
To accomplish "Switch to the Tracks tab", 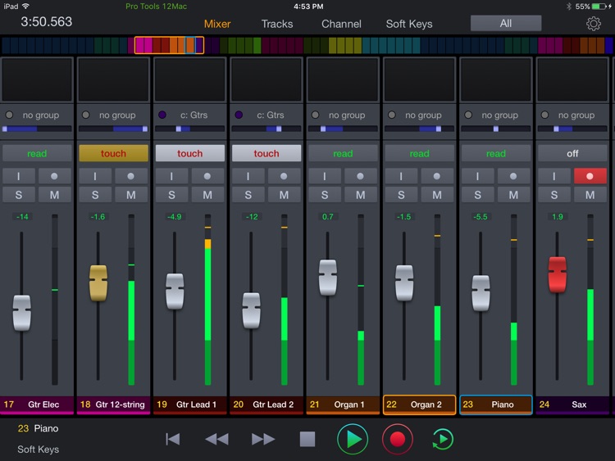I will (277, 24).
